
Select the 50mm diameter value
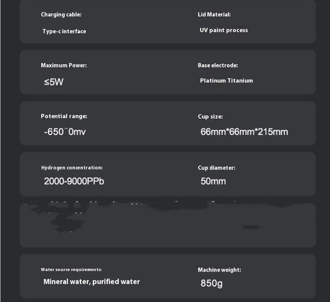pyautogui.click(x=213, y=181)
